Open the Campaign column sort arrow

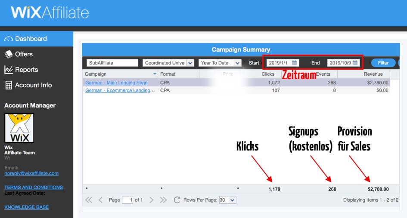pyautogui.click(x=155, y=74)
